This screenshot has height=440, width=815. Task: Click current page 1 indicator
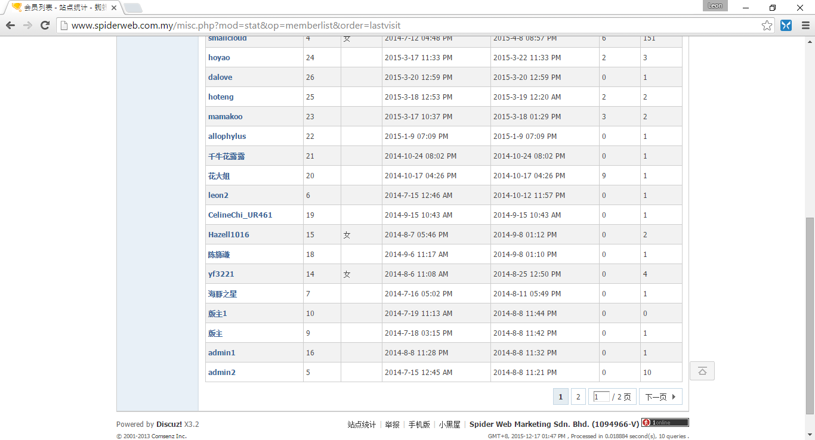(x=560, y=396)
